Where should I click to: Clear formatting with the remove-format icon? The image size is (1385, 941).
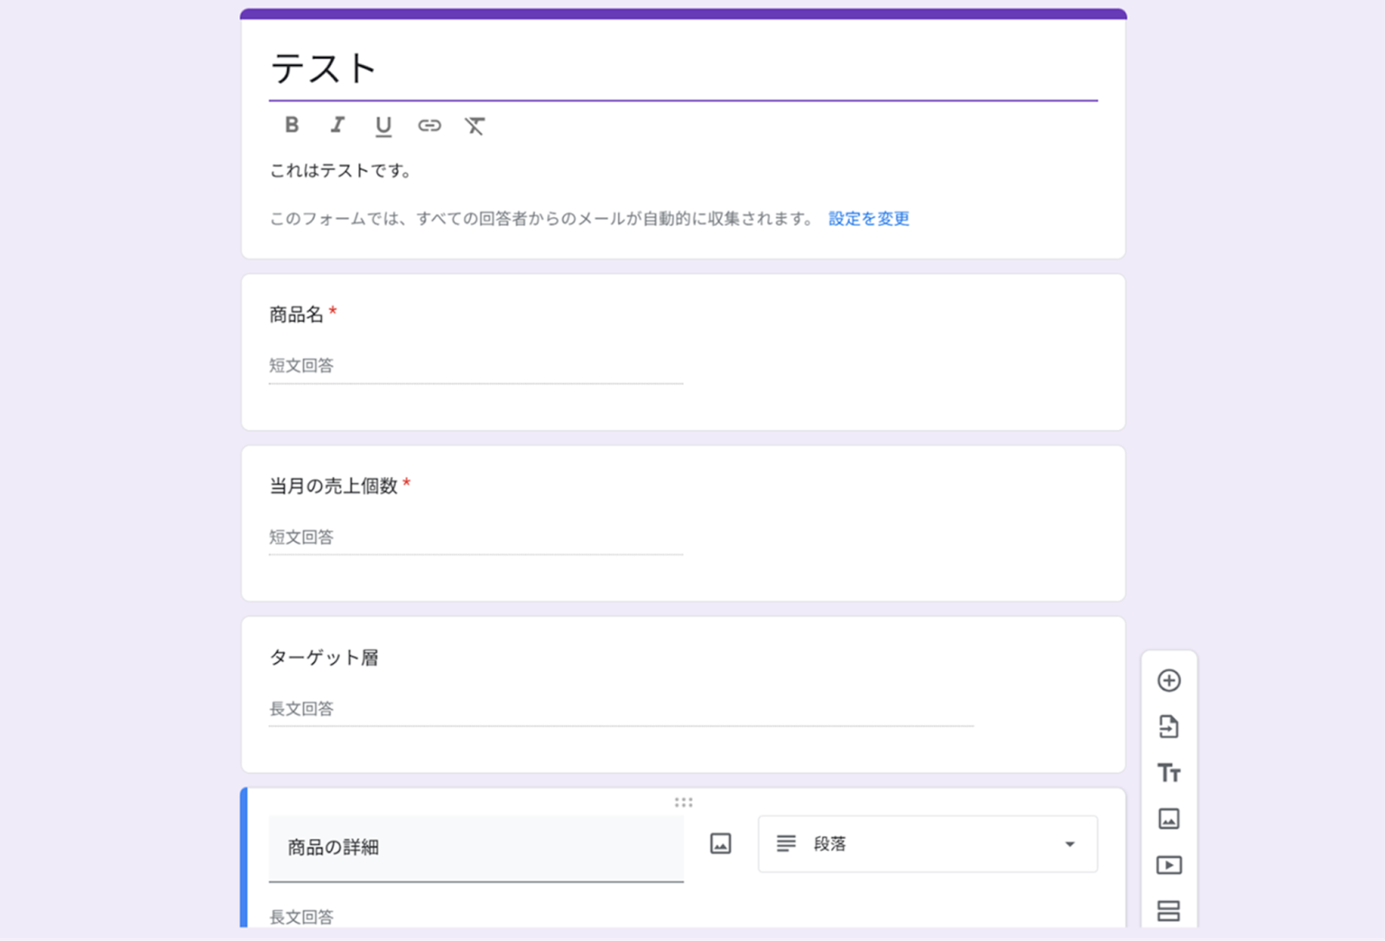click(x=474, y=126)
